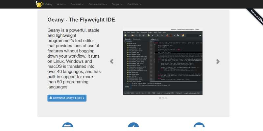Click the Download Geany 1.38.0 button
263x131 pixels.
(67, 98)
